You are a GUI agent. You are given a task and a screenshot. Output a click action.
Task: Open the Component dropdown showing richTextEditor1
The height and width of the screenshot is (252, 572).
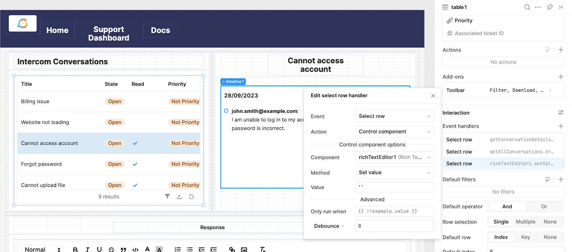pyautogui.click(x=394, y=157)
